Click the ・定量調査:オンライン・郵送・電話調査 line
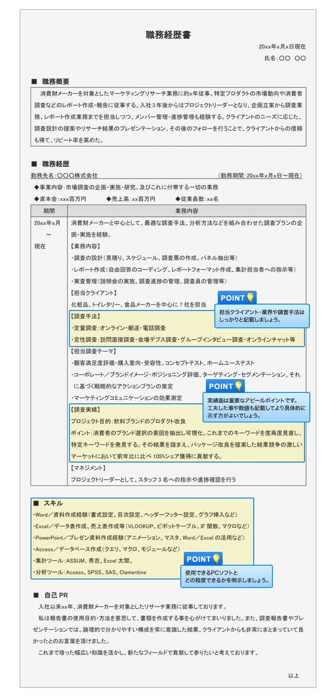The width and height of the screenshot is (335, 697). tap(118, 328)
